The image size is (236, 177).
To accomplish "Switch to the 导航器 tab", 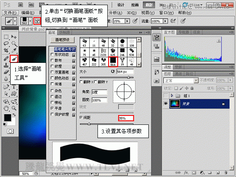I will coord(183,32).
